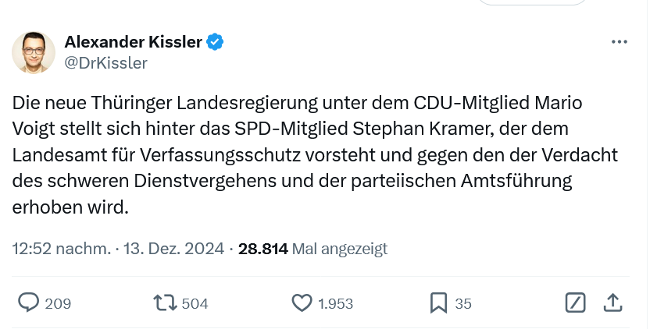The height and width of the screenshot is (329, 657).
Task: Open the repost arrows menu
Action: click(166, 302)
